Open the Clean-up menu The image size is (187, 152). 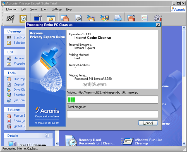click(12, 9)
